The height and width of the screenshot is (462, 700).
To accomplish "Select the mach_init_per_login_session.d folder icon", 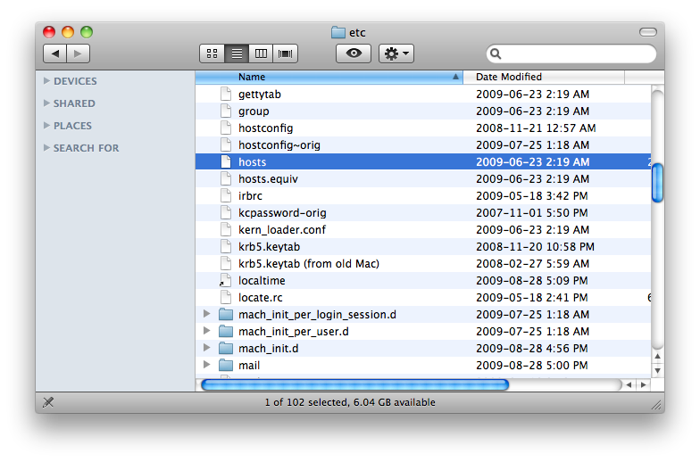I will 226,314.
